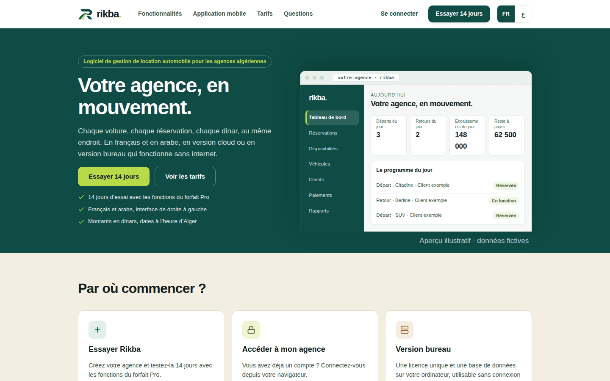Click the 'Réservée' badge on the SUV row
This screenshot has width=610, height=381.
506,215
